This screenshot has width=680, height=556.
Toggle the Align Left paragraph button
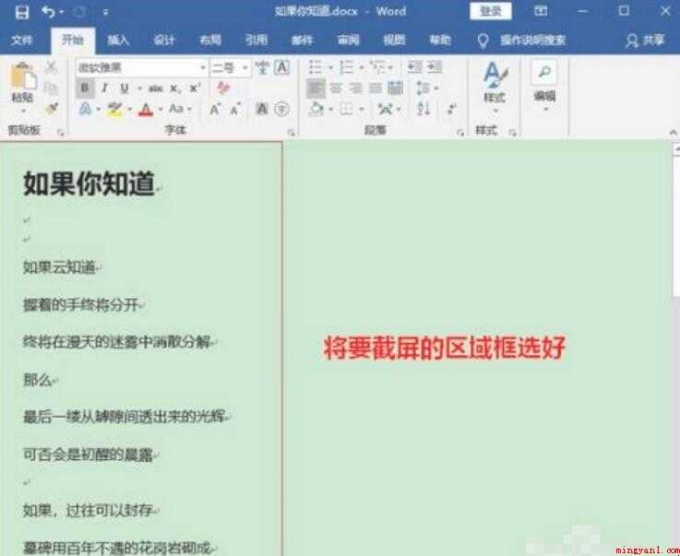pyautogui.click(x=316, y=89)
